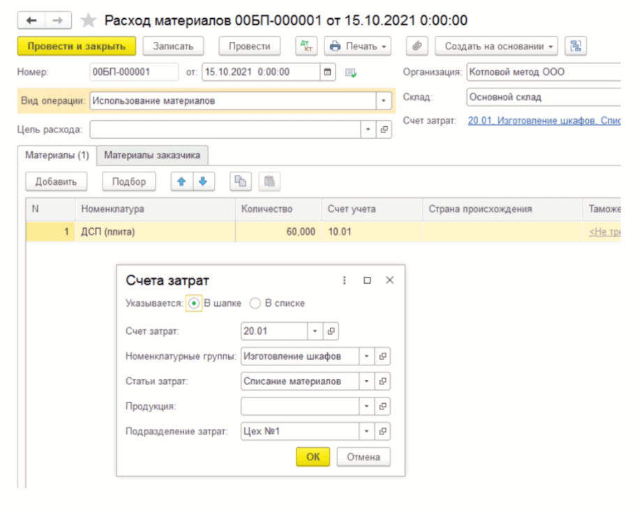Image resolution: width=637 pixels, height=514 pixels.
Task: Expand the Счет затрат 20.01 dropdown
Action: pos(315,331)
